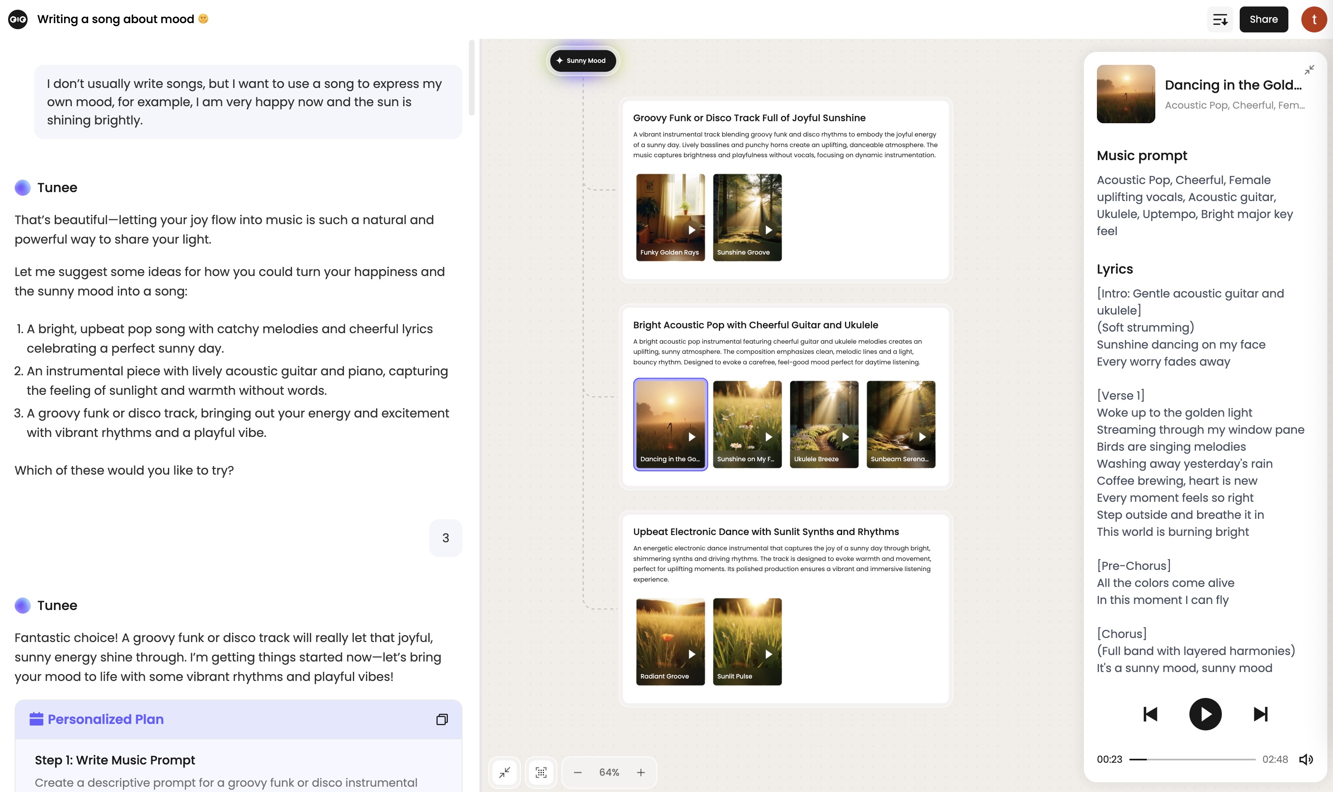Open message version 3 indicator
Image resolution: width=1333 pixels, height=792 pixels.
click(x=446, y=537)
